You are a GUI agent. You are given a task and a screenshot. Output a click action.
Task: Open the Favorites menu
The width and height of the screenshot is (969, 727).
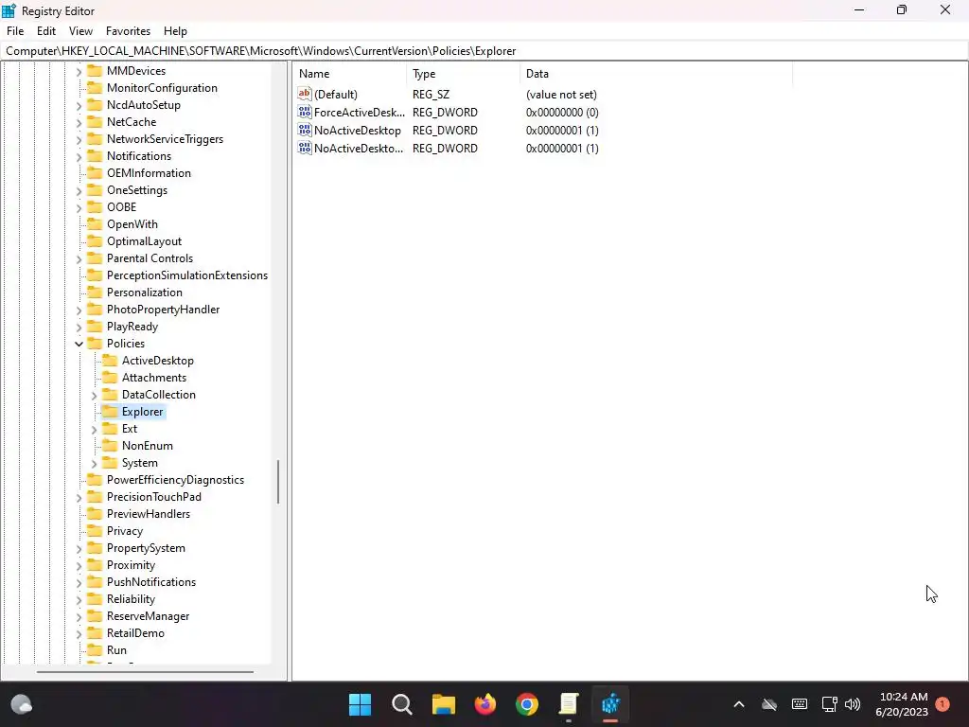tap(128, 31)
